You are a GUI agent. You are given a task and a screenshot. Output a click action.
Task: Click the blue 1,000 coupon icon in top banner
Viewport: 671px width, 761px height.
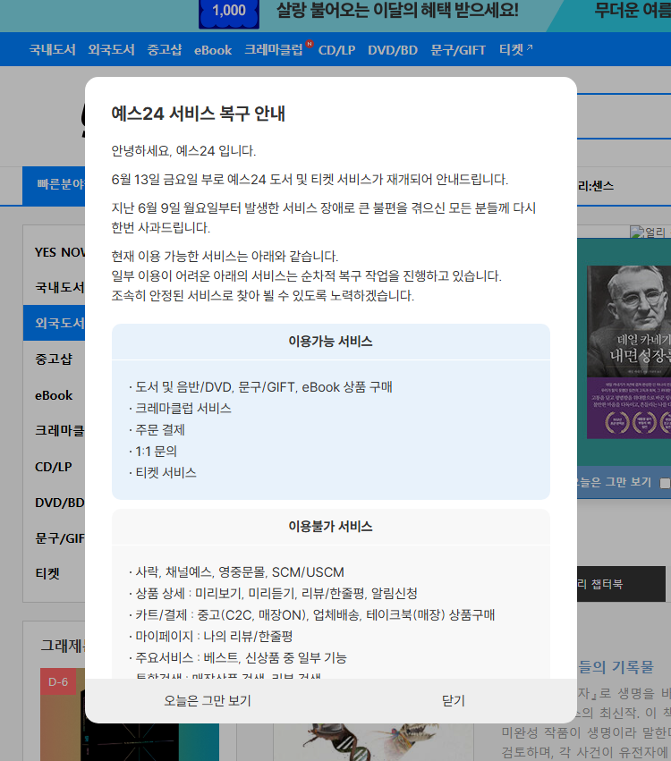pos(229,13)
